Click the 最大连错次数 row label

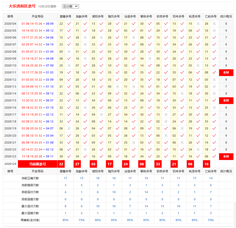(30, 213)
